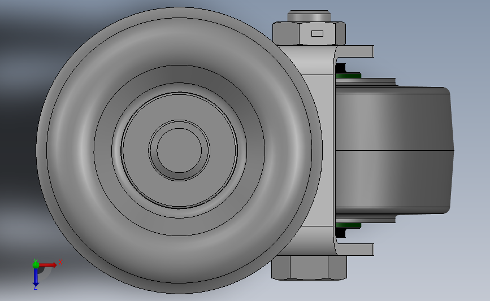
Task: Select the lower green seal ring
Action: point(348,225)
